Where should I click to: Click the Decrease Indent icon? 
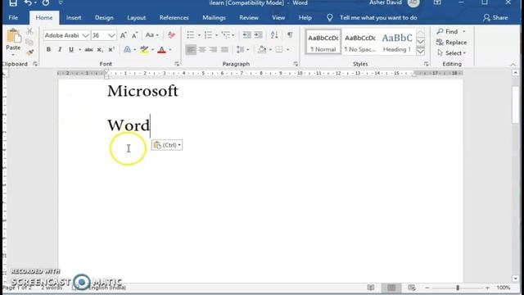pos(247,34)
